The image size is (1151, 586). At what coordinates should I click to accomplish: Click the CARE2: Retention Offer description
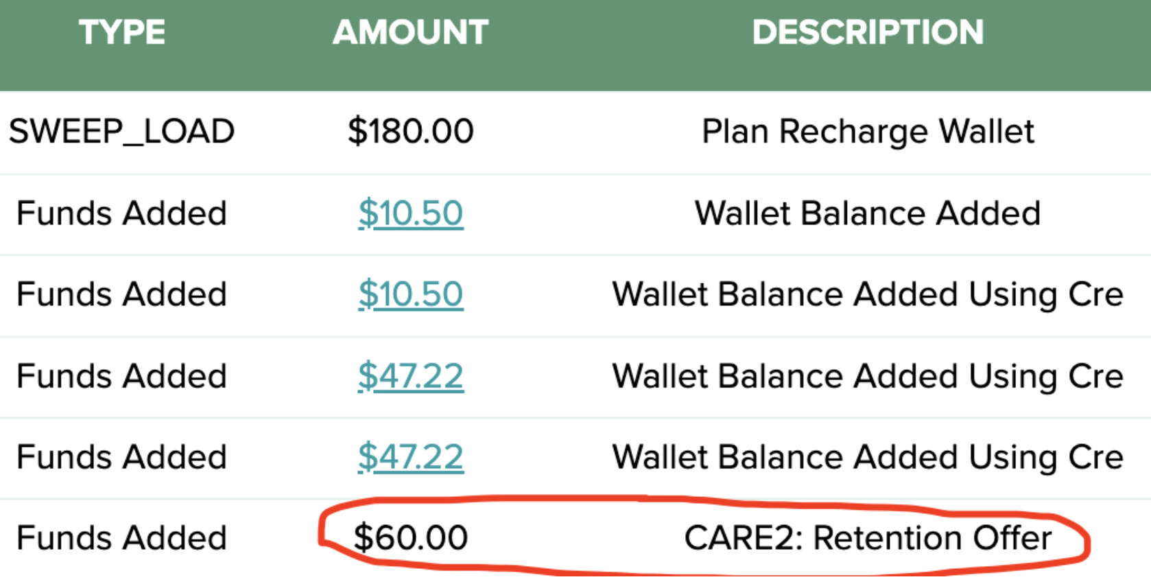868,537
